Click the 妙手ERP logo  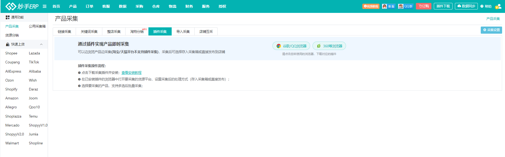(22, 6)
